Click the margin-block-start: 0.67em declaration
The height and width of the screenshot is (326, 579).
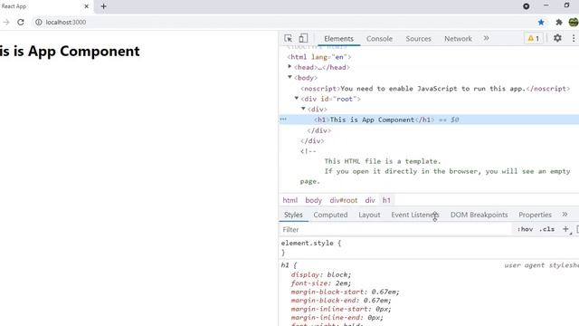tap(346, 292)
